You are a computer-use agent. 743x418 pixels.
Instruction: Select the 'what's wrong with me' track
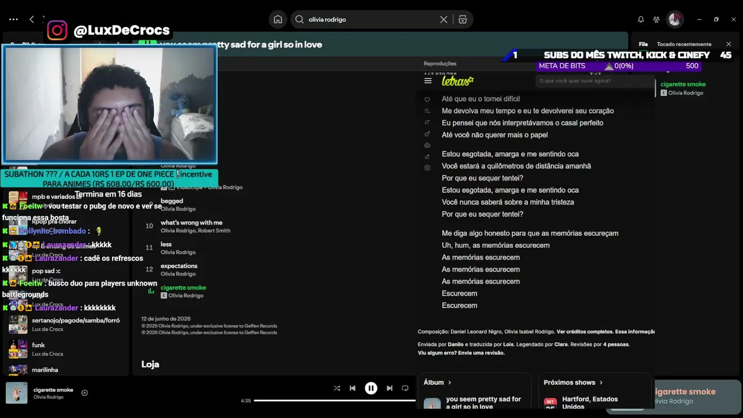(192, 222)
